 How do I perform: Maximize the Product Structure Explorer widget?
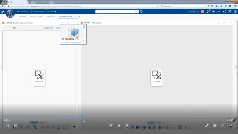tap(68, 23)
